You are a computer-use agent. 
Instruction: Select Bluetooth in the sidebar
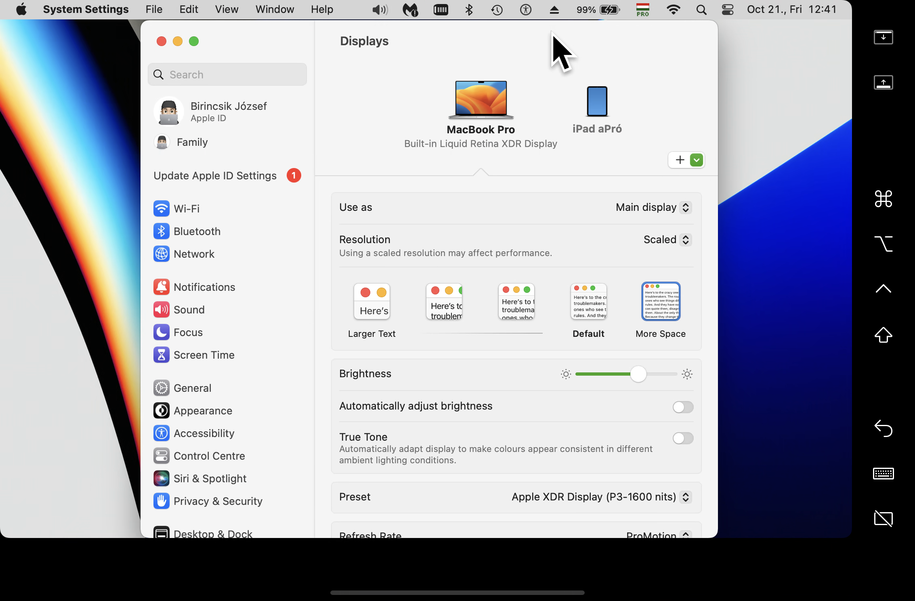[197, 231]
